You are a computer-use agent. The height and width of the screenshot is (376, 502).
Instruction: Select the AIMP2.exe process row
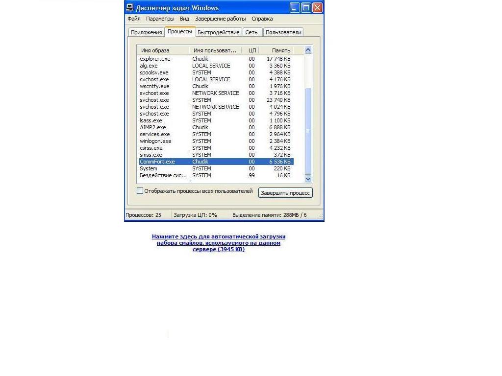(153, 127)
